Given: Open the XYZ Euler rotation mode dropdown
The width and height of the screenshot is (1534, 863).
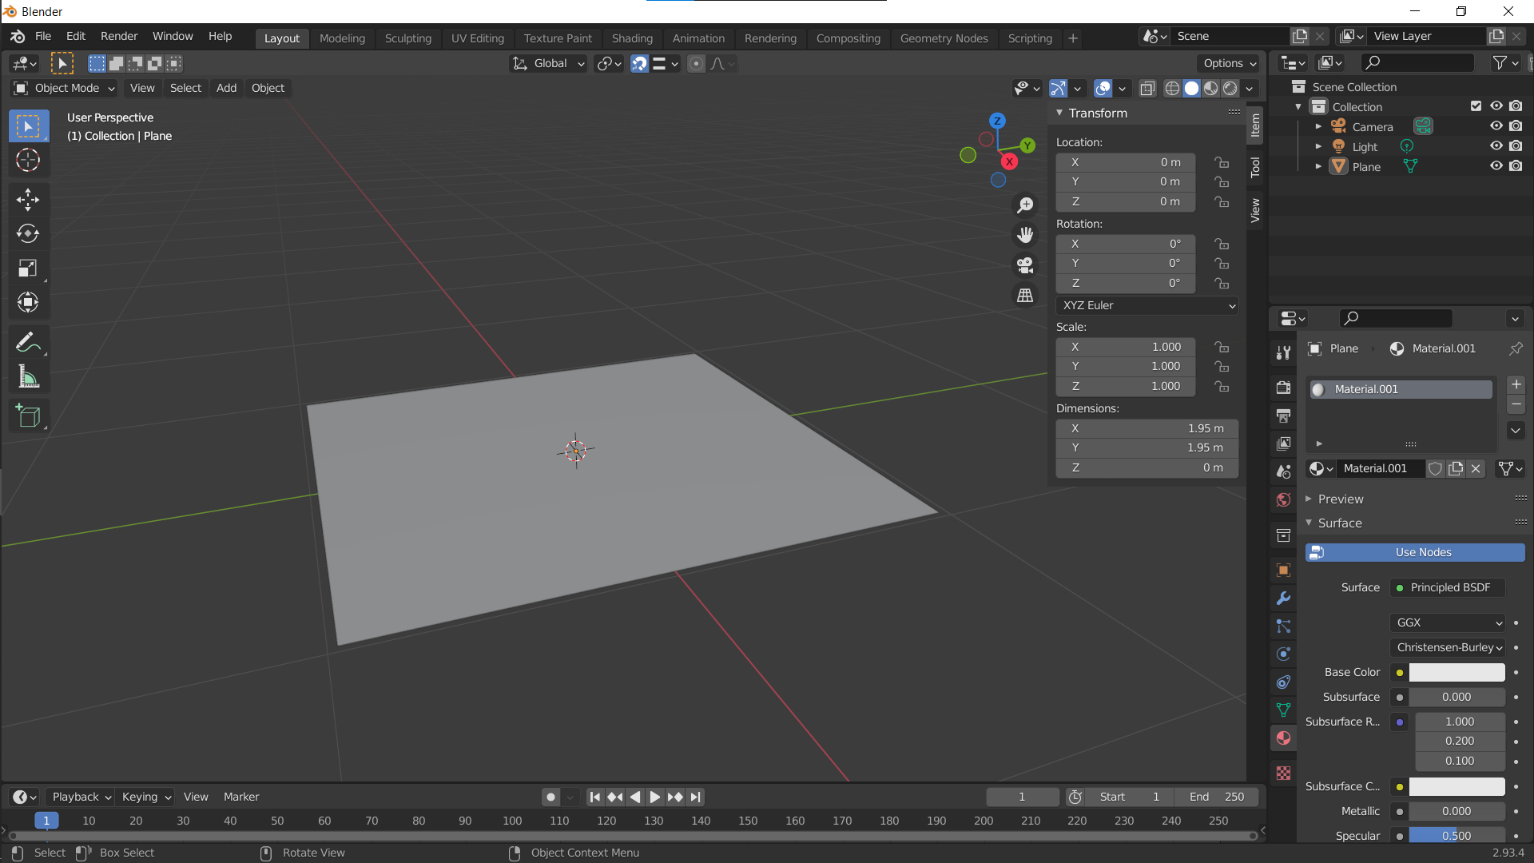Looking at the screenshot, I should pyautogui.click(x=1147, y=305).
